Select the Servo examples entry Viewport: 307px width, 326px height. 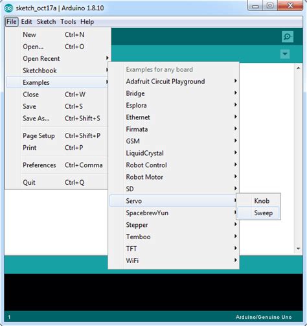[x=174, y=201]
